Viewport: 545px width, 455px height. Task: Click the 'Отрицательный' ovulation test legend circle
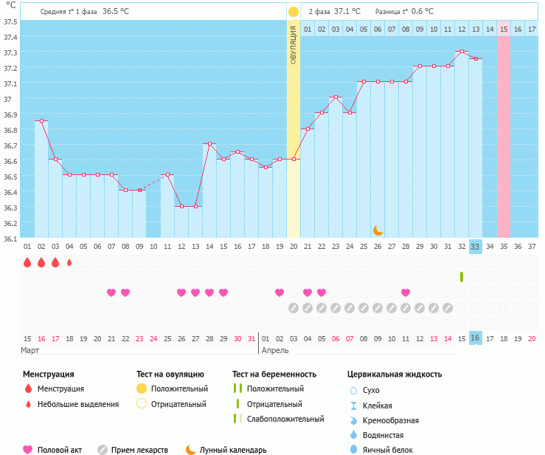click(x=142, y=404)
